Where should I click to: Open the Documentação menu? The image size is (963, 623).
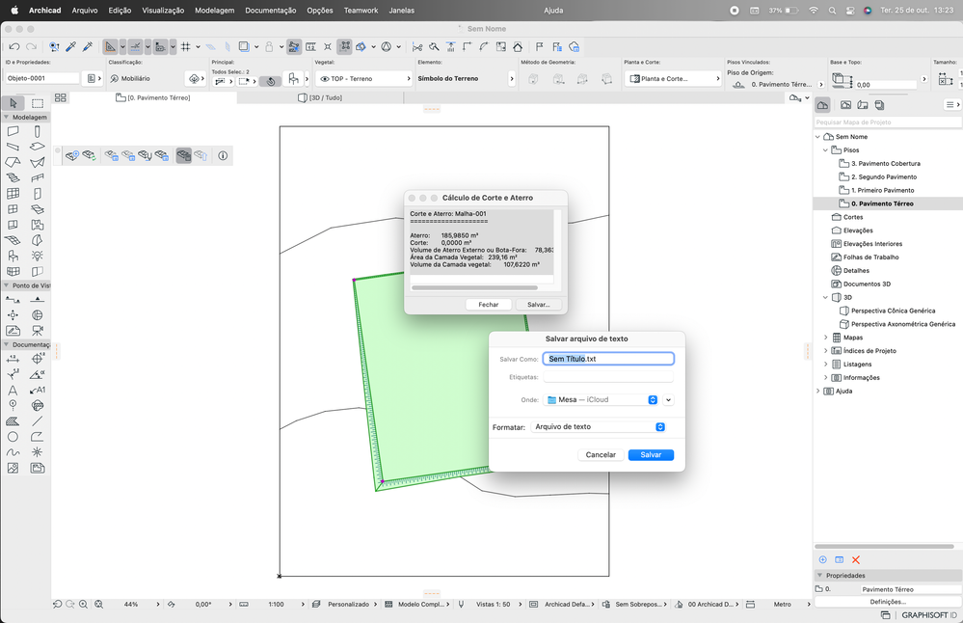tap(270, 11)
